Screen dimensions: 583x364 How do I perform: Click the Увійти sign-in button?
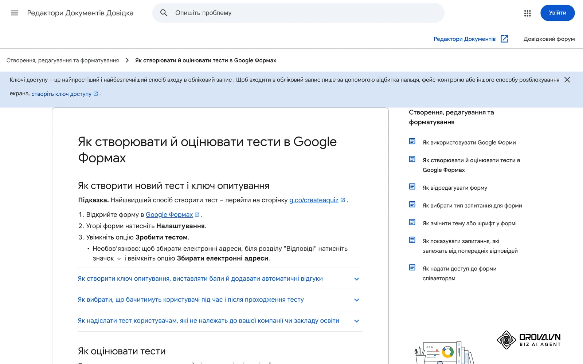click(x=557, y=13)
